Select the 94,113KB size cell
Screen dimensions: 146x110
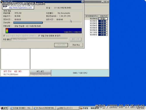pyautogui.click(x=93, y=33)
